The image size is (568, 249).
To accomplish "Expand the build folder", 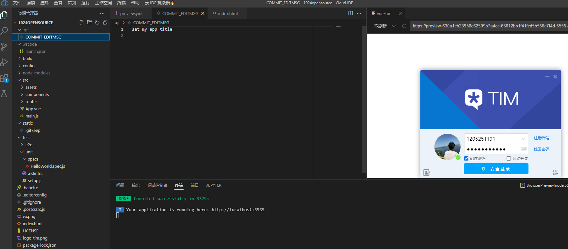I will (x=19, y=58).
